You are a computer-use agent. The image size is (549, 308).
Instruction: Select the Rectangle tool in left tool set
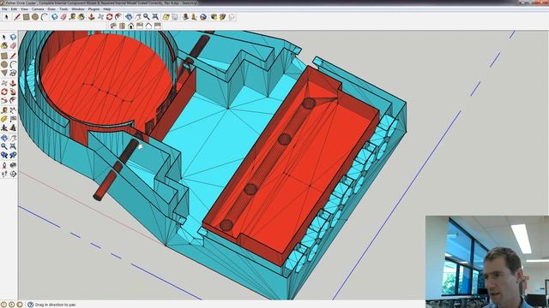(4, 56)
